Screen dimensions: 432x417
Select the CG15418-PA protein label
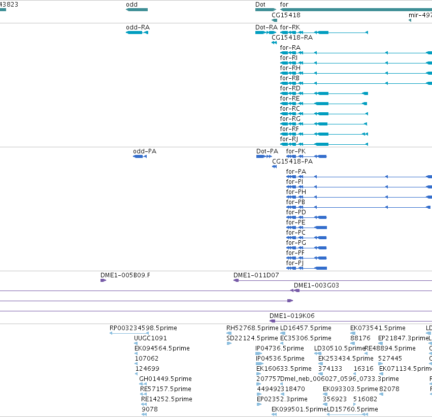pyautogui.click(x=292, y=162)
